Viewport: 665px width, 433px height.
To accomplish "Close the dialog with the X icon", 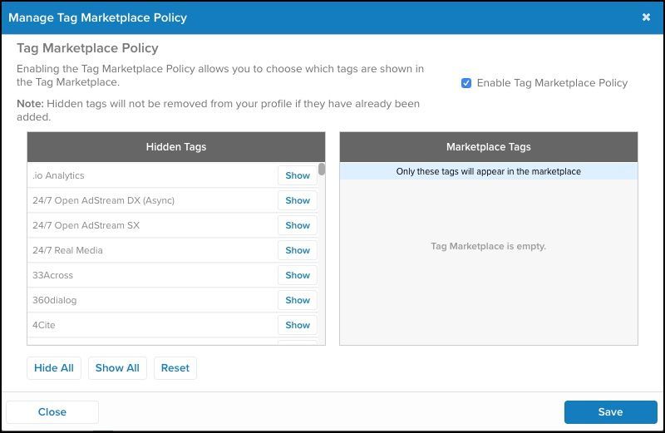I will tap(646, 17).
